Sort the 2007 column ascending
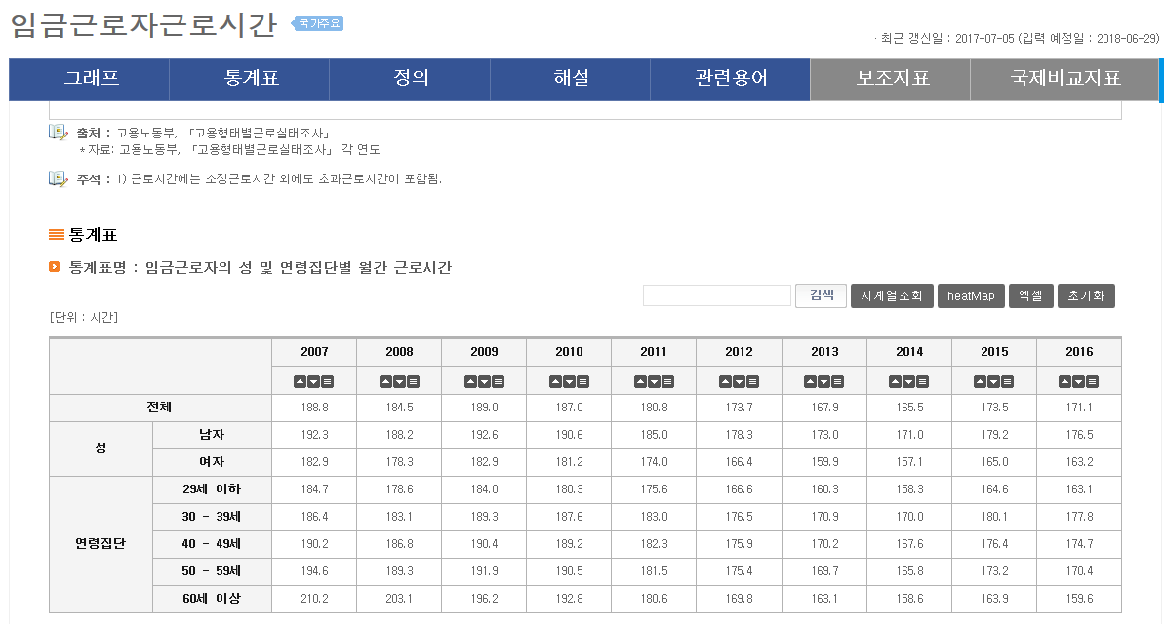 [301, 381]
